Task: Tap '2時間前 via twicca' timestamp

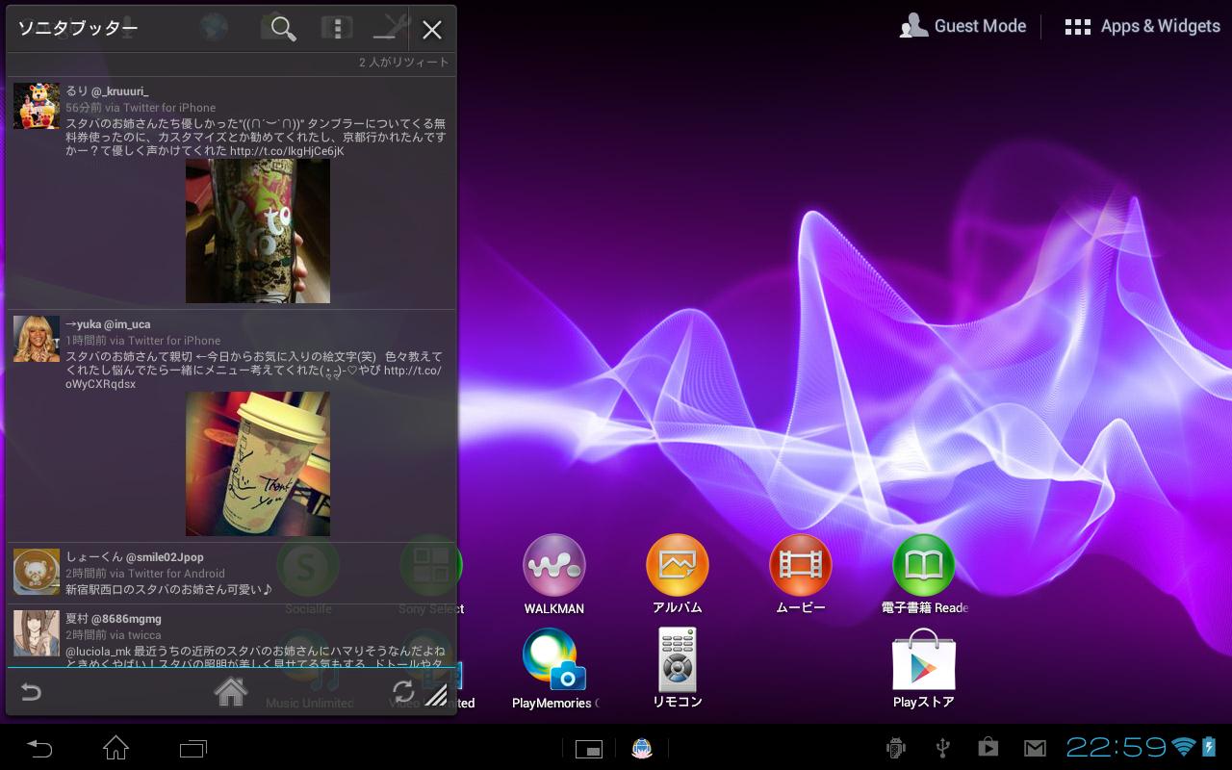Action: click(x=114, y=635)
